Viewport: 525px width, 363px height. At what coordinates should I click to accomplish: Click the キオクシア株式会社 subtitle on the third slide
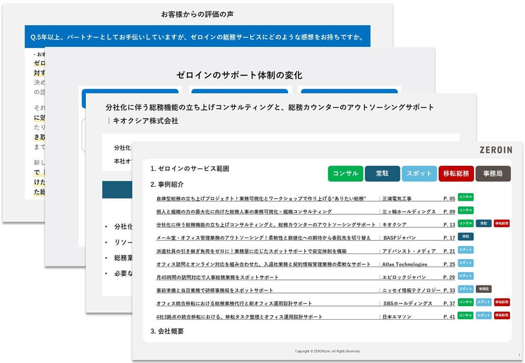145,120
